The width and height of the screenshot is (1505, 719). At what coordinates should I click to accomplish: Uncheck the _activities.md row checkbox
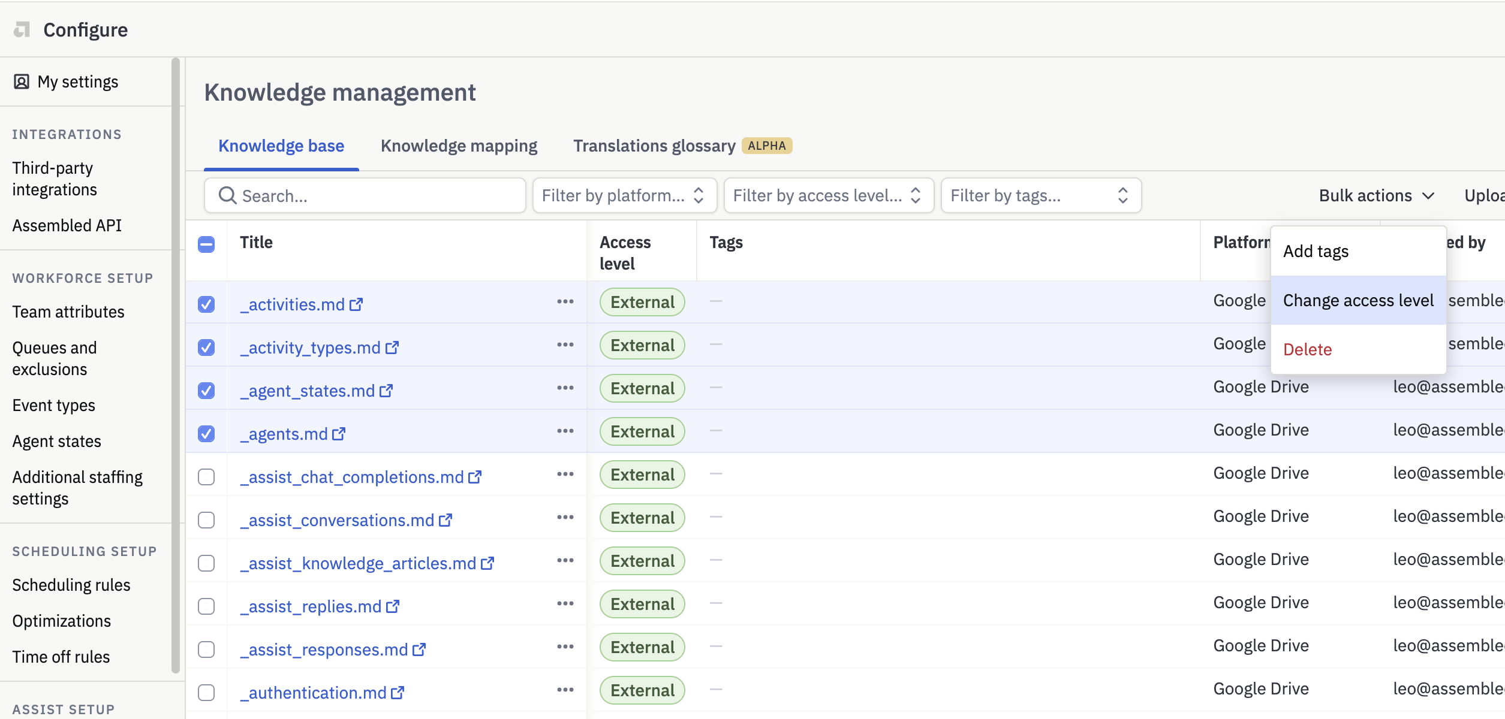point(206,304)
